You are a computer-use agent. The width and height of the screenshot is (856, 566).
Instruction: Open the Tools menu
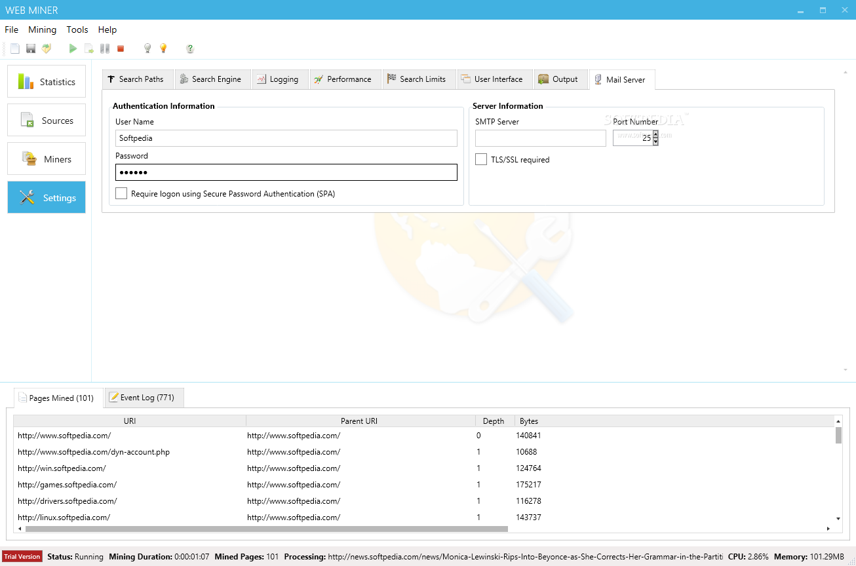coord(77,29)
